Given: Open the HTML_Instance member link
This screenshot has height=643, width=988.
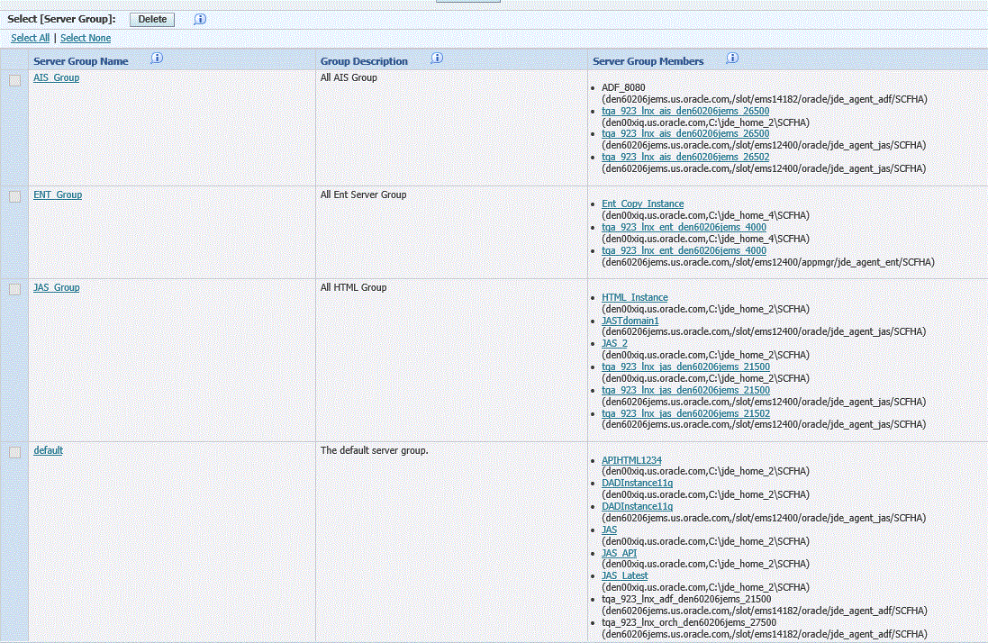Looking at the screenshot, I should [635, 297].
